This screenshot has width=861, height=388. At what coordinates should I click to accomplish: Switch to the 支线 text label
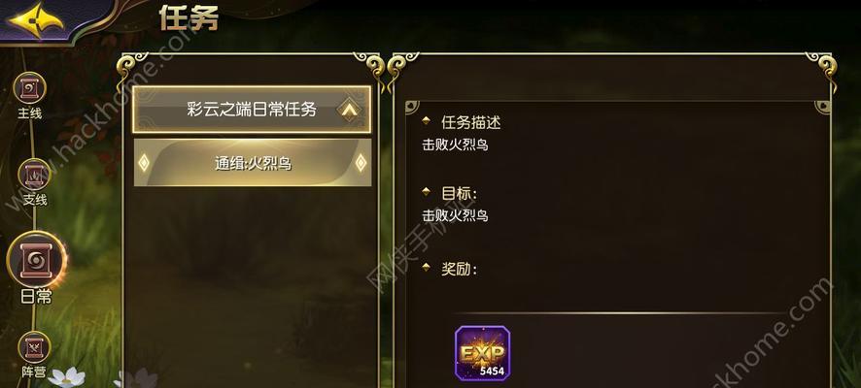(x=35, y=200)
